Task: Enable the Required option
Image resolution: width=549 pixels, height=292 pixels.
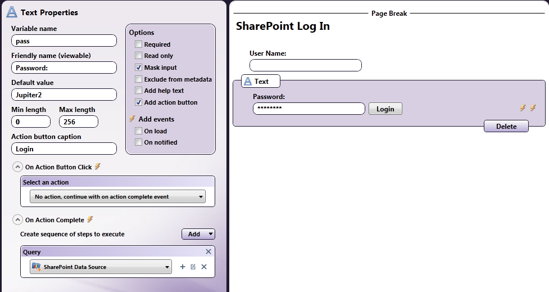Action: point(139,44)
